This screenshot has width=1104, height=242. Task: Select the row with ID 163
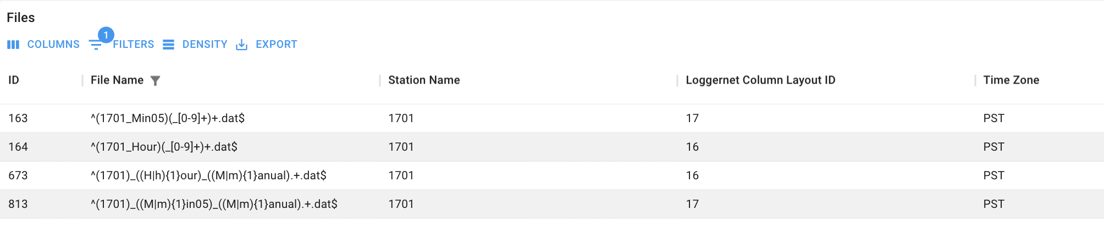click(18, 118)
